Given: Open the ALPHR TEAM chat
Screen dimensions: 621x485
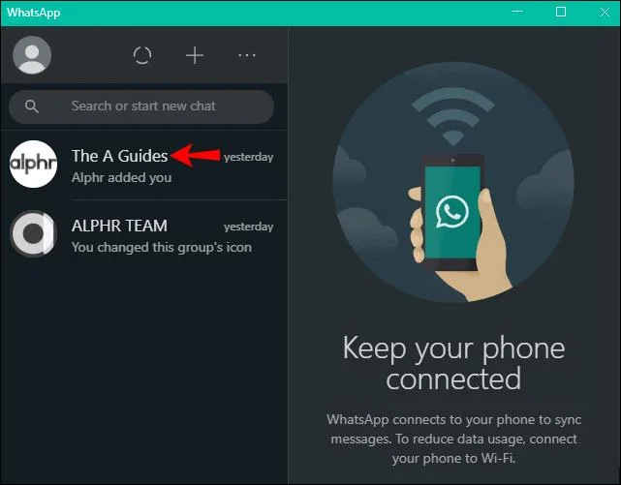Looking at the screenshot, I should click(x=144, y=235).
